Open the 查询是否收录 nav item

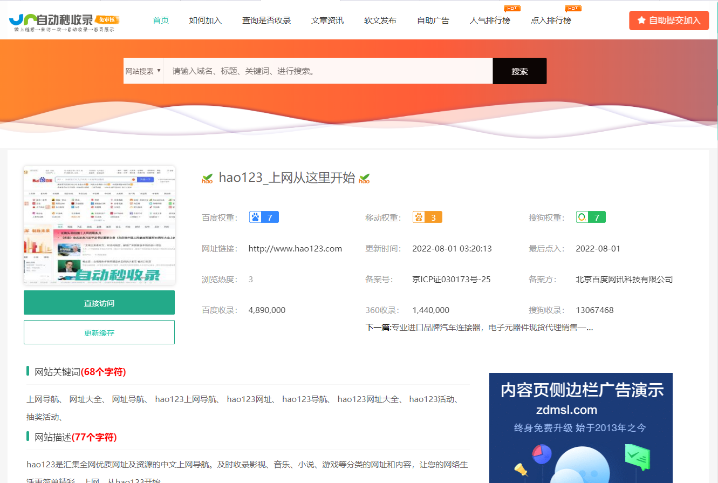[x=266, y=21]
